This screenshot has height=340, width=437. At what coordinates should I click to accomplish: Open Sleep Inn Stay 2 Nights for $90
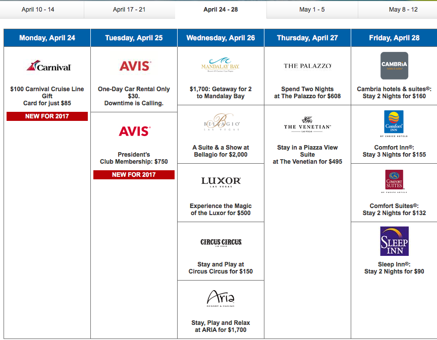click(x=394, y=268)
